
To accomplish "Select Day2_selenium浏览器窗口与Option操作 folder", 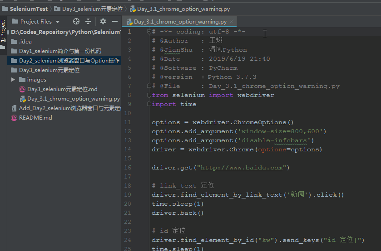I will (x=64, y=60).
